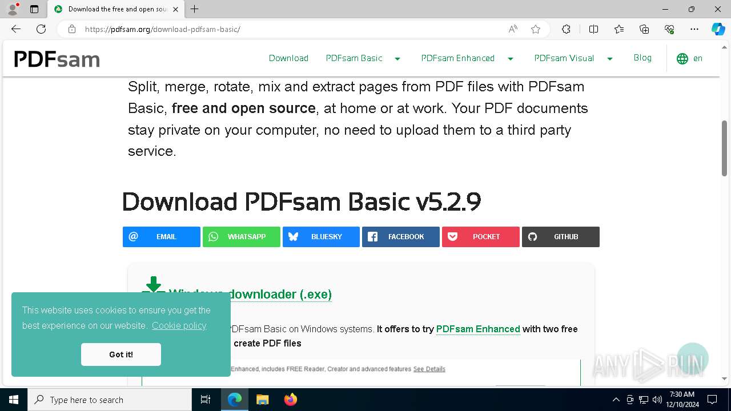Click Microsoft Edge taskbar icon
Viewport: 731px width, 411px height.
click(x=235, y=400)
